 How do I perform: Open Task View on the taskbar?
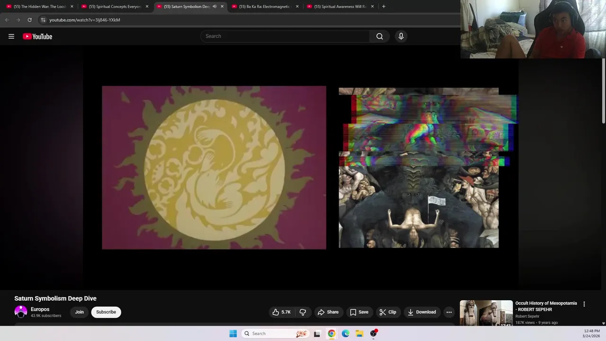(x=317, y=333)
